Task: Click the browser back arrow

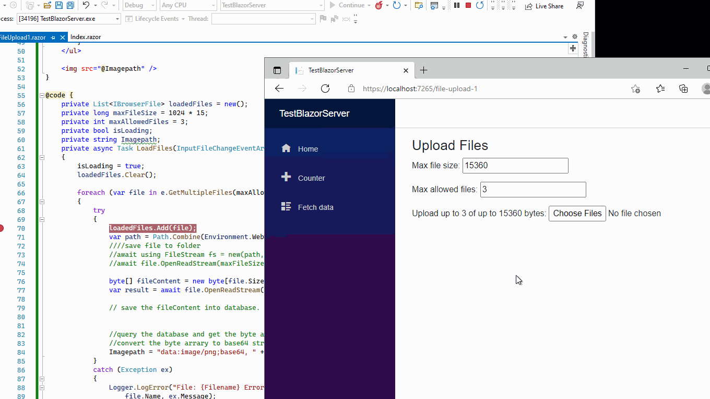Action: 279,89
